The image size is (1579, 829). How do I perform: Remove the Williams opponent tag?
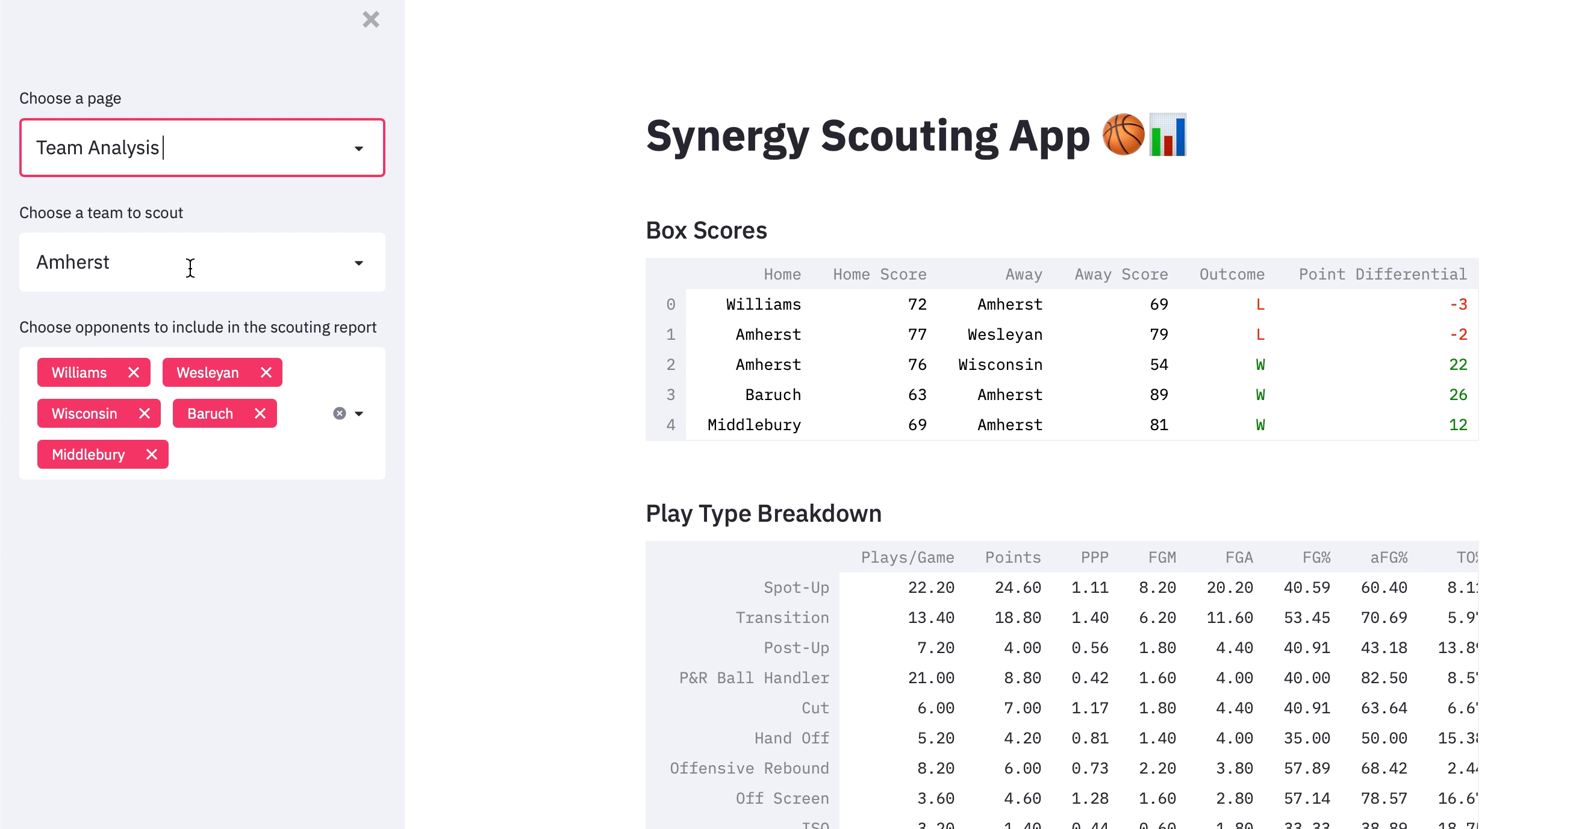134,372
